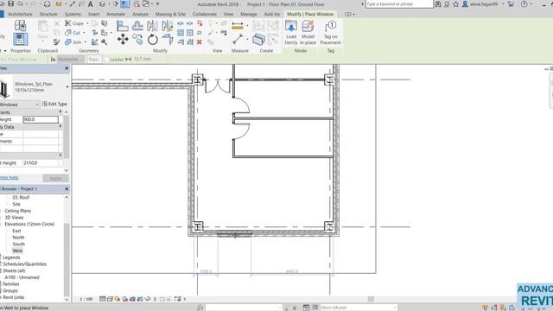Screen dimensions: 553x311
Task: Click the 1 : 100 view scale control
Action: pyautogui.click(x=86, y=299)
